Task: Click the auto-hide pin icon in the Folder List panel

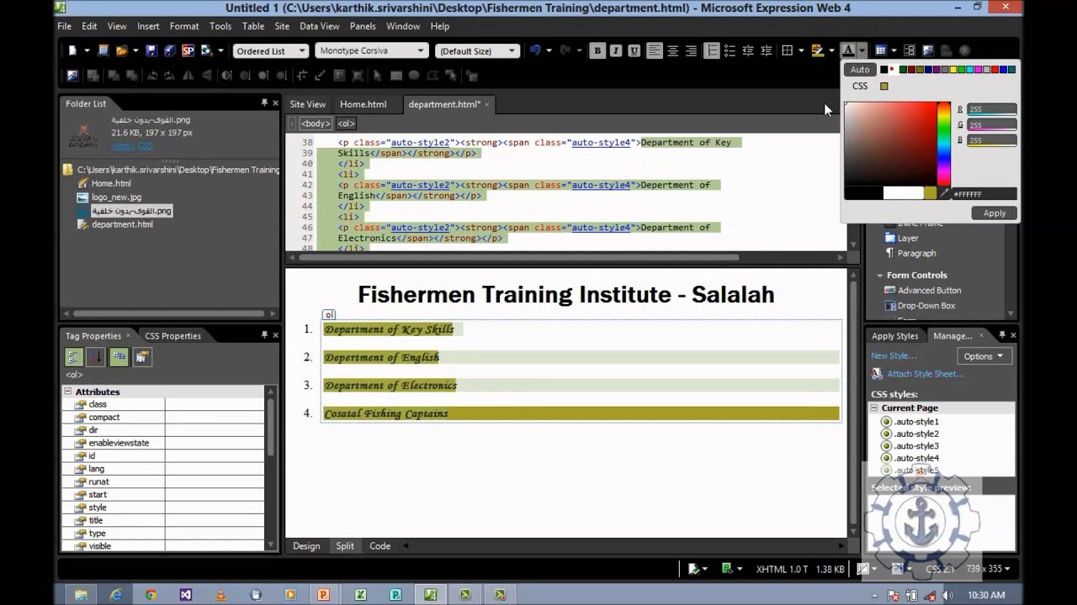Action: click(264, 103)
